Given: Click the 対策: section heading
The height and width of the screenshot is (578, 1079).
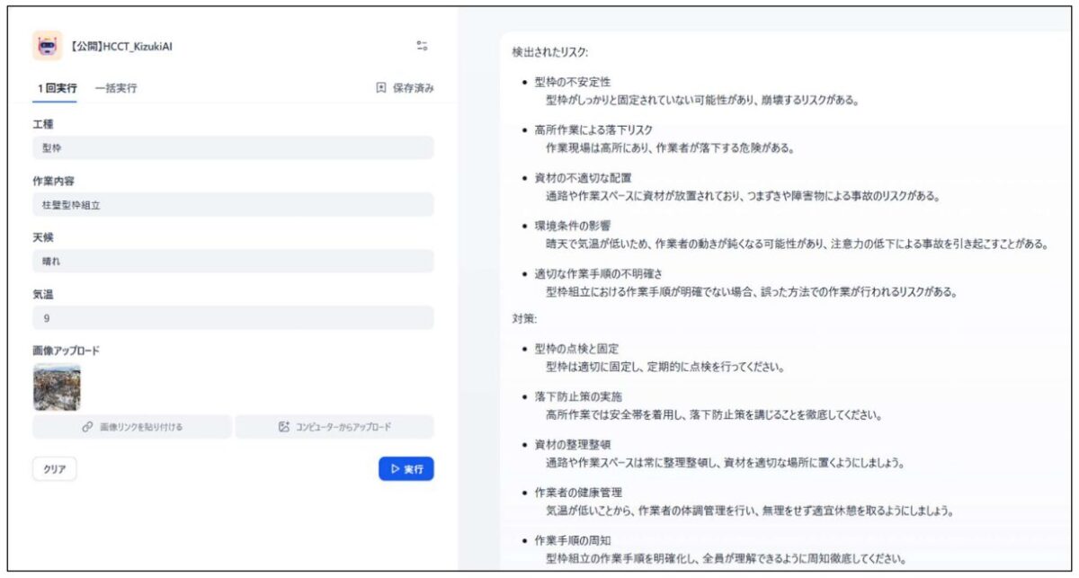Looking at the screenshot, I should click(526, 318).
